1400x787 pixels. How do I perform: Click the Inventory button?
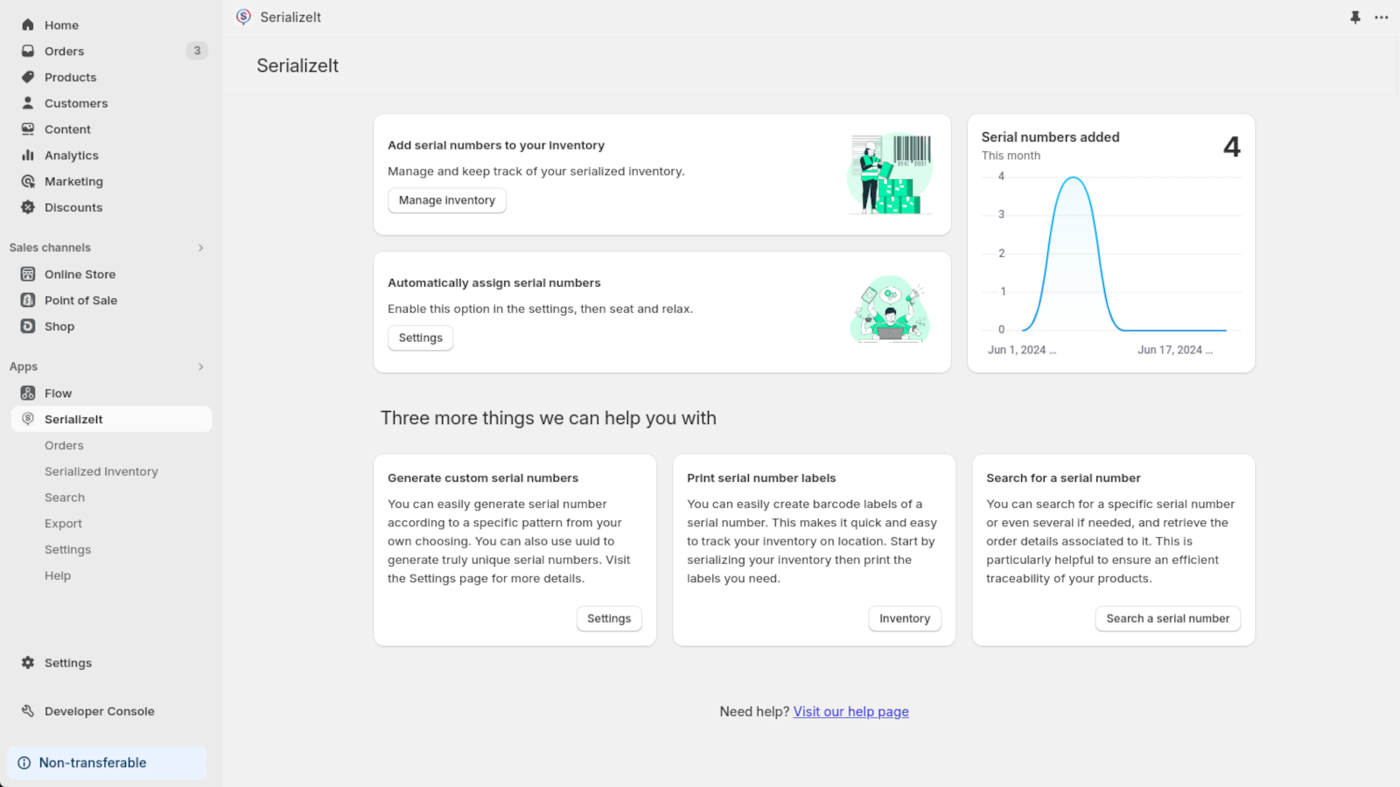point(905,618)
